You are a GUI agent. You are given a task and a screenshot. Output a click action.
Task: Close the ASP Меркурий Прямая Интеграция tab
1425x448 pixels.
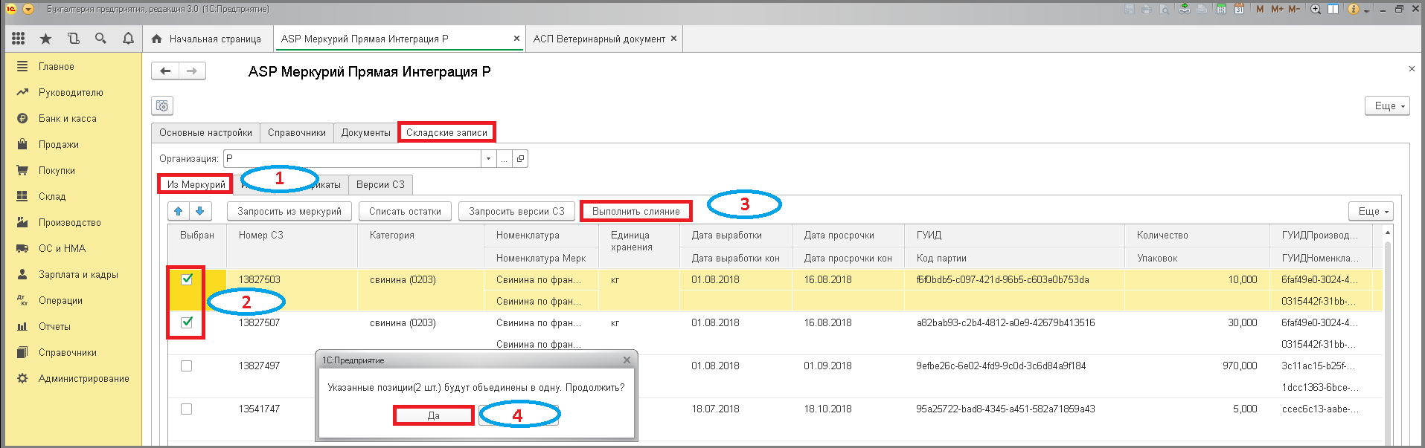(x=516, y=39)
